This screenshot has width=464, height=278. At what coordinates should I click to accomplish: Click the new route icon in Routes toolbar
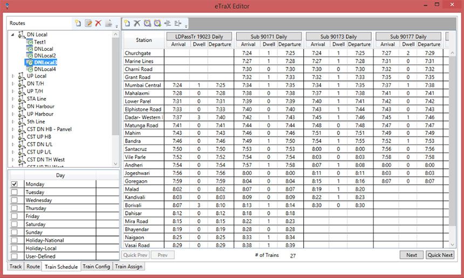[x=78, y=23]
